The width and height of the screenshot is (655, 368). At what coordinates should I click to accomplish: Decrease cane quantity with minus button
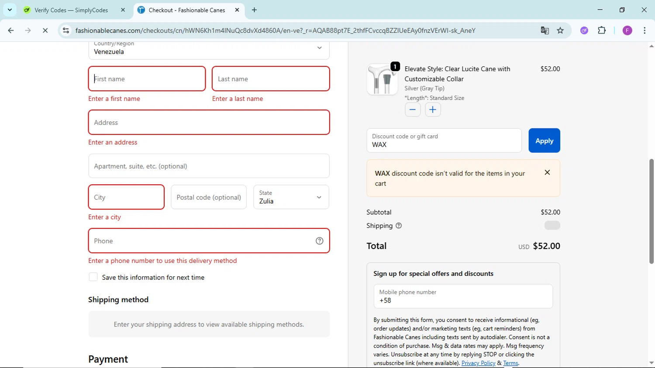coord(413,110)
